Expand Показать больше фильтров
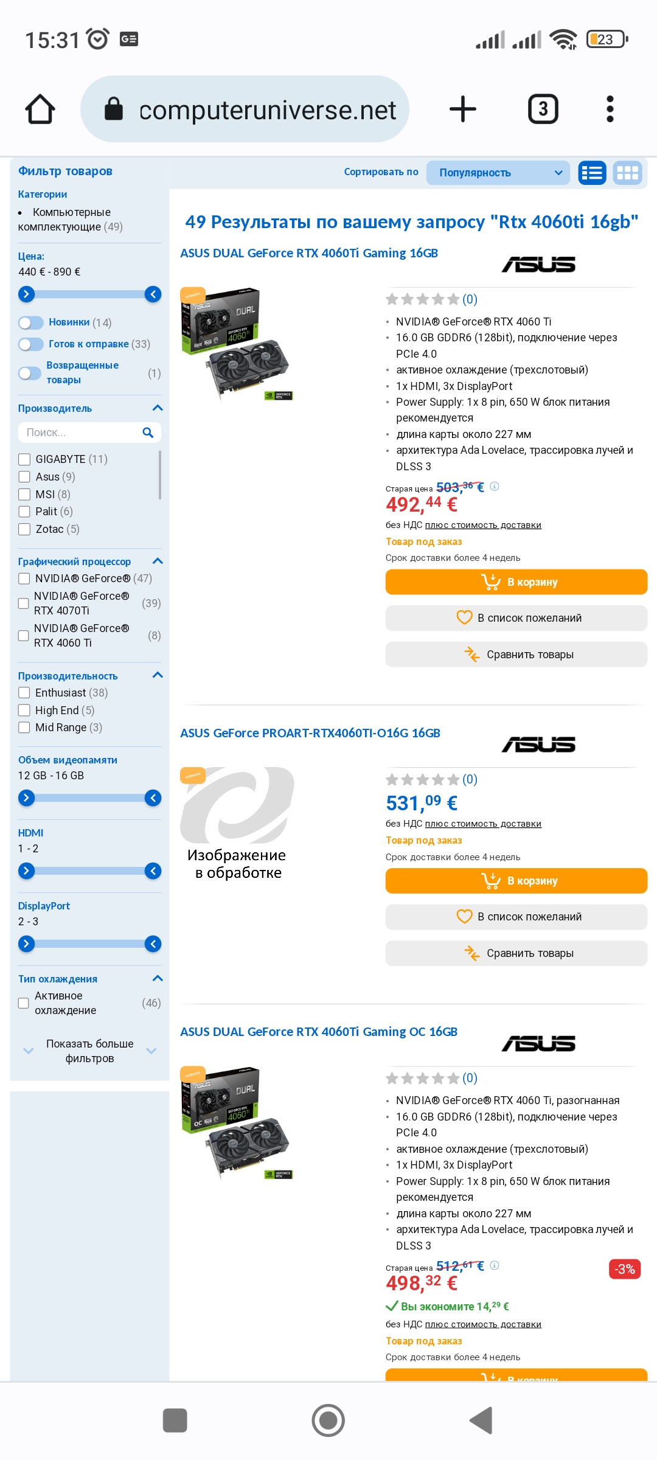Screen dimensions: 657x1460 90,1051
